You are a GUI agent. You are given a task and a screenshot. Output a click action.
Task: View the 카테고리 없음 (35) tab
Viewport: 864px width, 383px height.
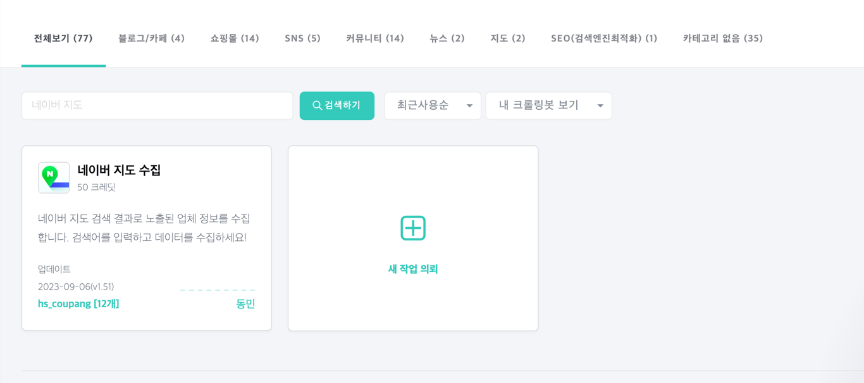coord(723,38)
